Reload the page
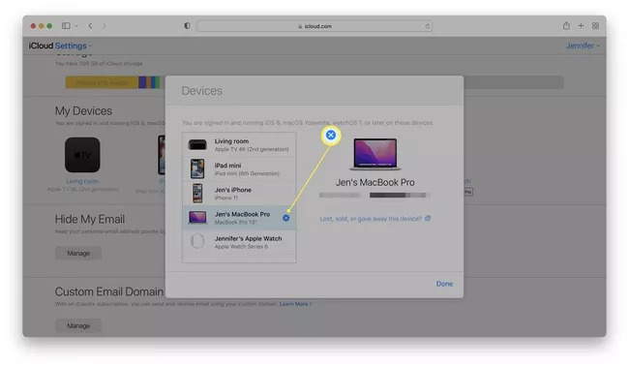 [427, 26]
